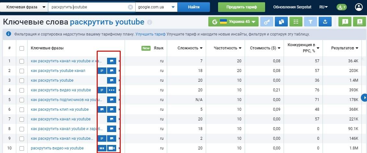The width and height of the screenshot is (367, 153).
Task: Click the text-snippet icon in row 2
Action: pos(102,71)
